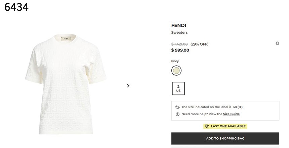The height and width of the screenshot is (148, 289).
Task: Click the tag icon in size note
Action: [x=177, y=107]
